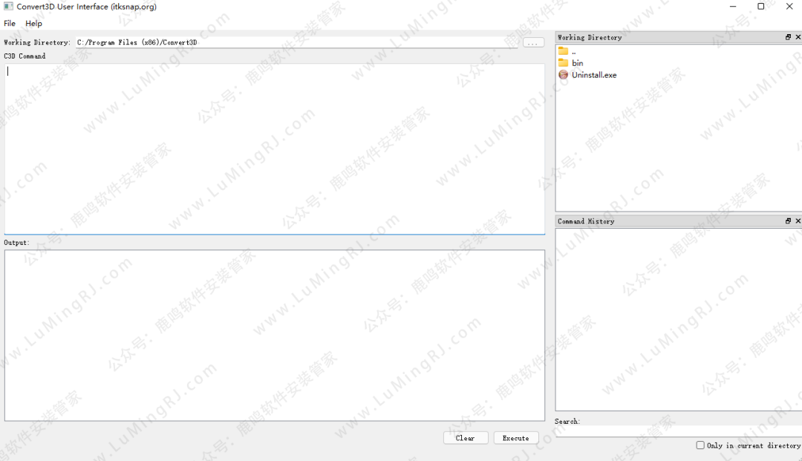
Task: Run the command with the Execute button
Action: (x=515, y=438)
